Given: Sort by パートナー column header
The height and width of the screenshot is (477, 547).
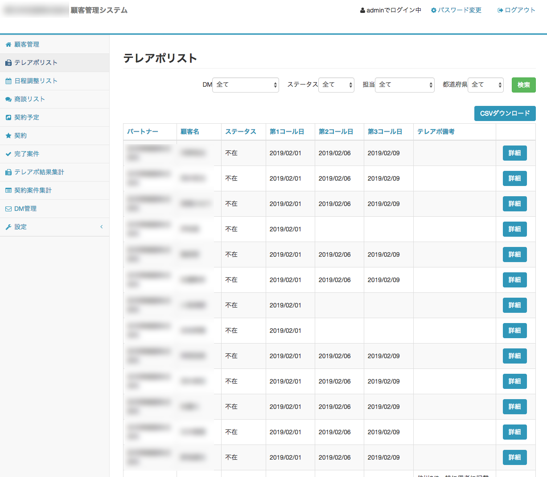Looking at the screenshot, I should 143,132.
